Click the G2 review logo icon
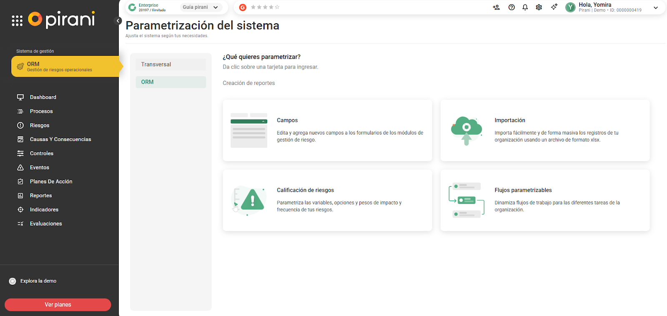Screen dimensions: 667x316 (x=243, y=7)
